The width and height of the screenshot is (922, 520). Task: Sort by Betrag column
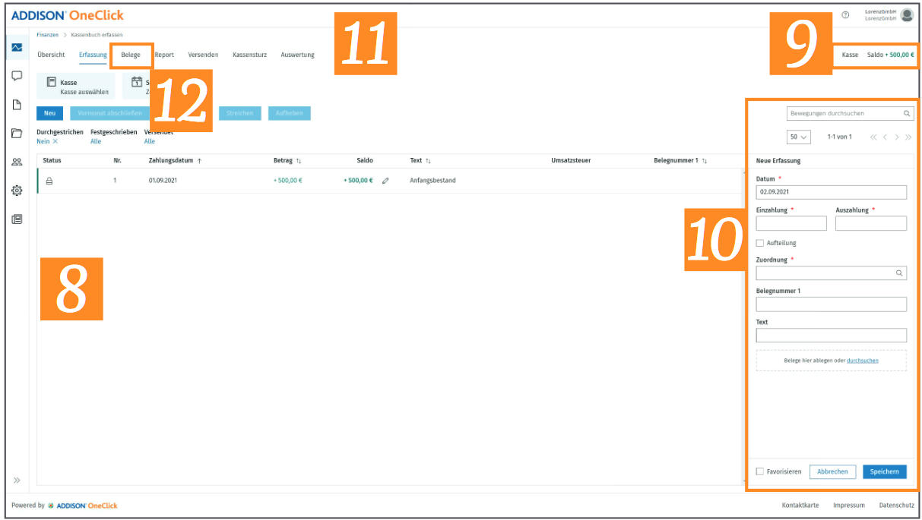[287, 161]
